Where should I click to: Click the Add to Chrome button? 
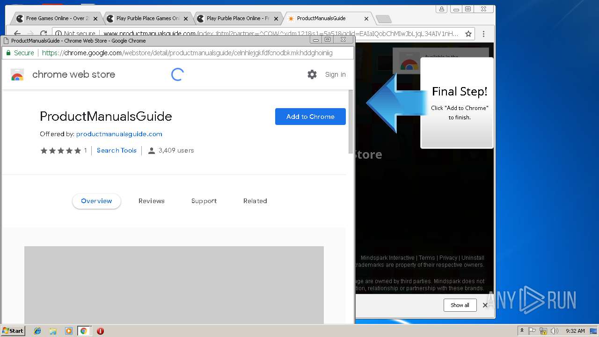tap(310, 117)
